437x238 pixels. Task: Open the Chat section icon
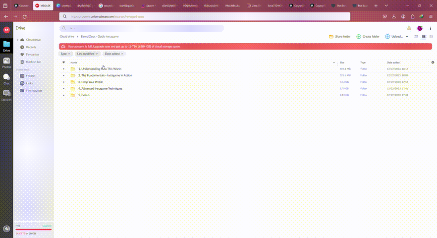6,79
